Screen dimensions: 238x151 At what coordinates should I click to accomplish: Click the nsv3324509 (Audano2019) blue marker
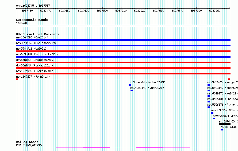point(130,85)
